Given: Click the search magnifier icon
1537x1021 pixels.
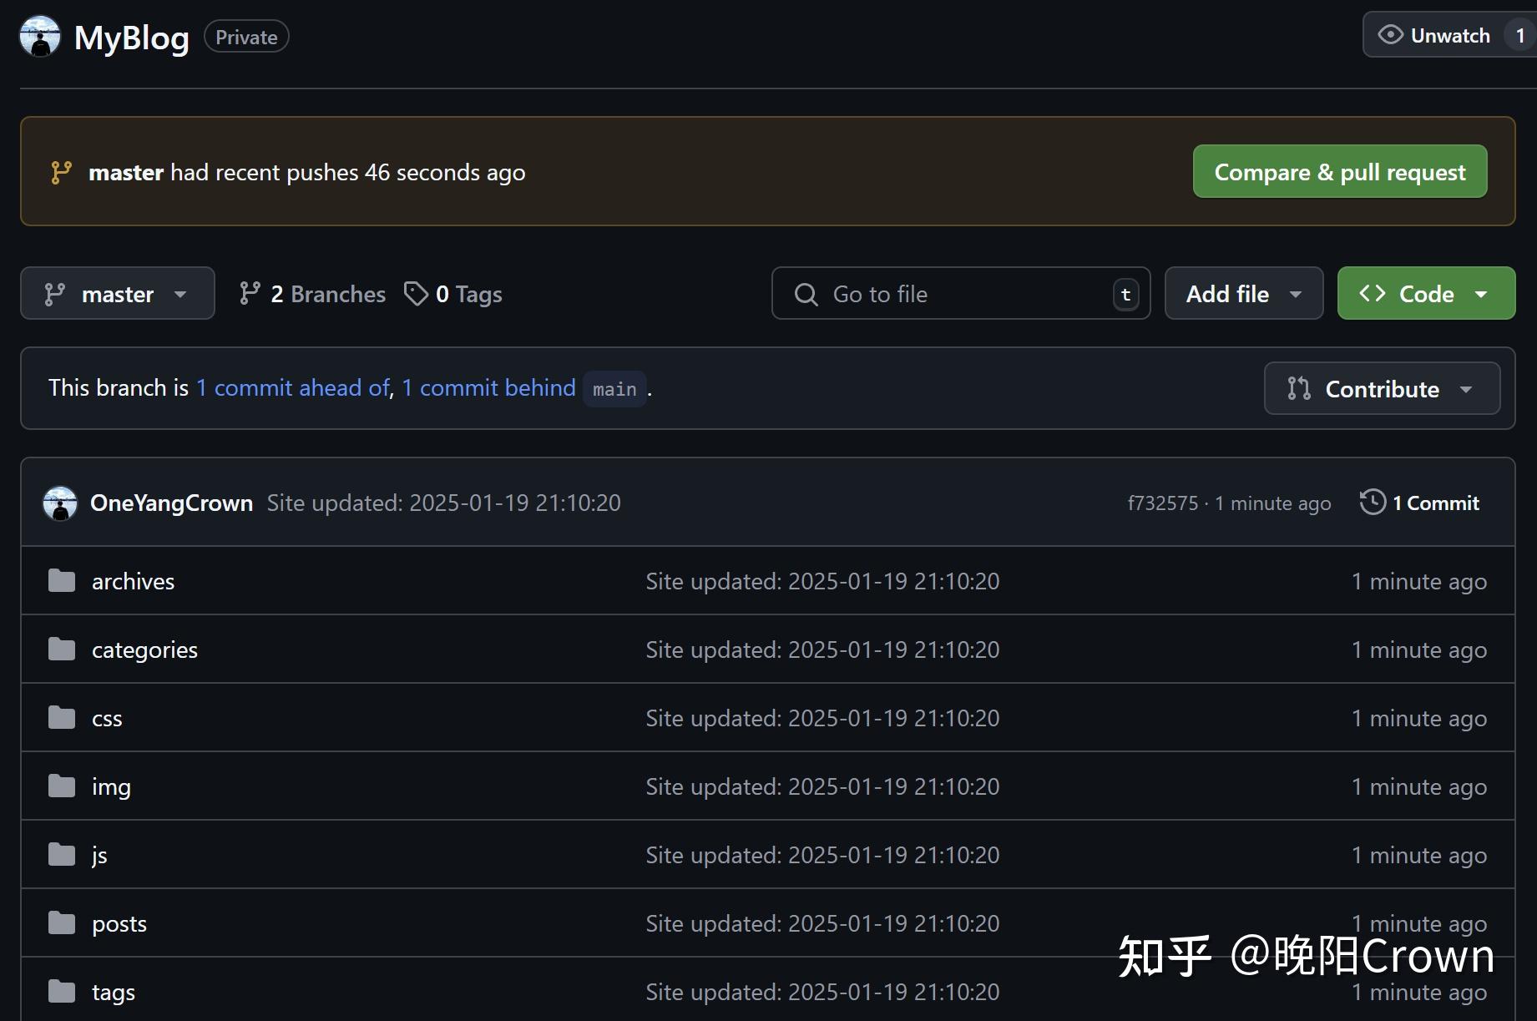Looking at the screenshot, I should click(806, 294).
